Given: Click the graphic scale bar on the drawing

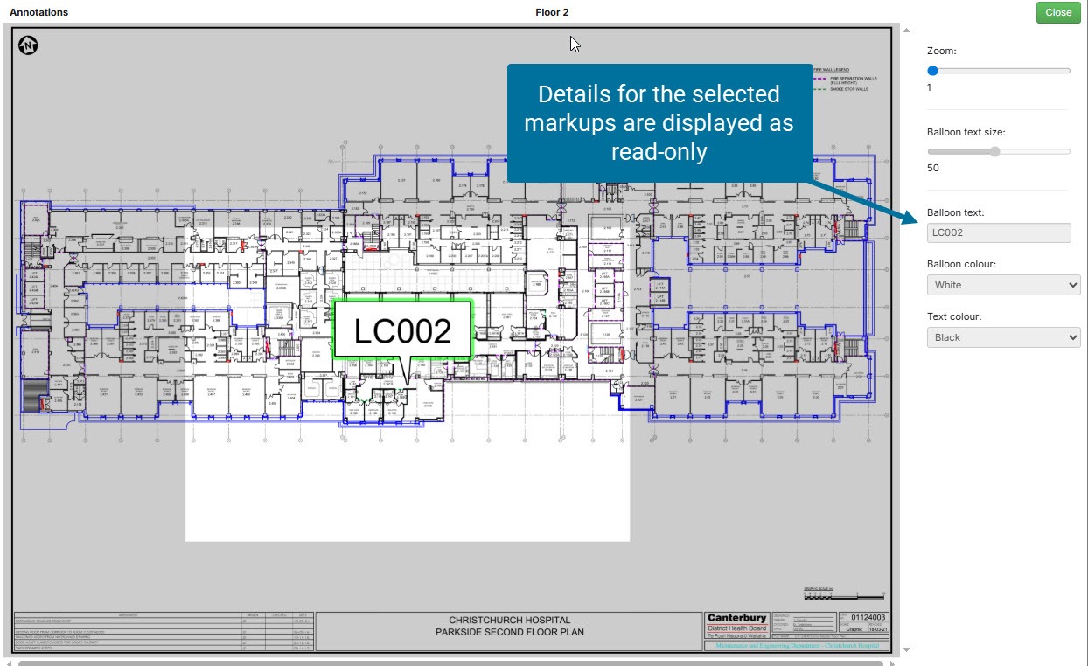Looking at the screenshot, I should click(x=843, y=593).
